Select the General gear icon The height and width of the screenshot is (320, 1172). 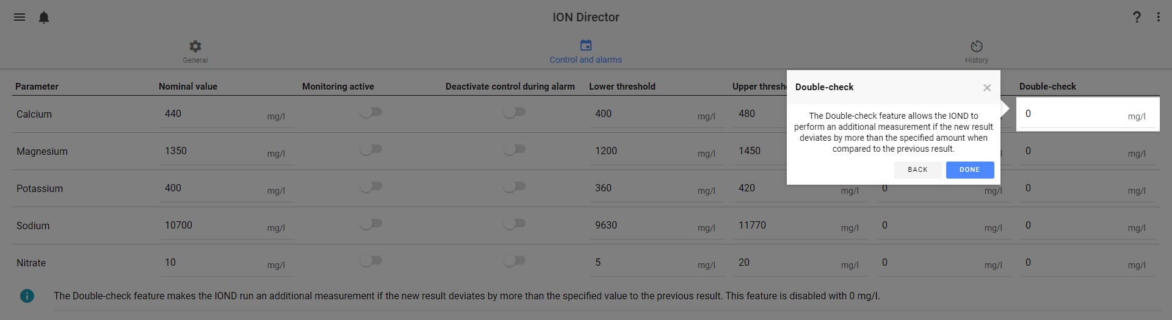[x=195, y=46]
